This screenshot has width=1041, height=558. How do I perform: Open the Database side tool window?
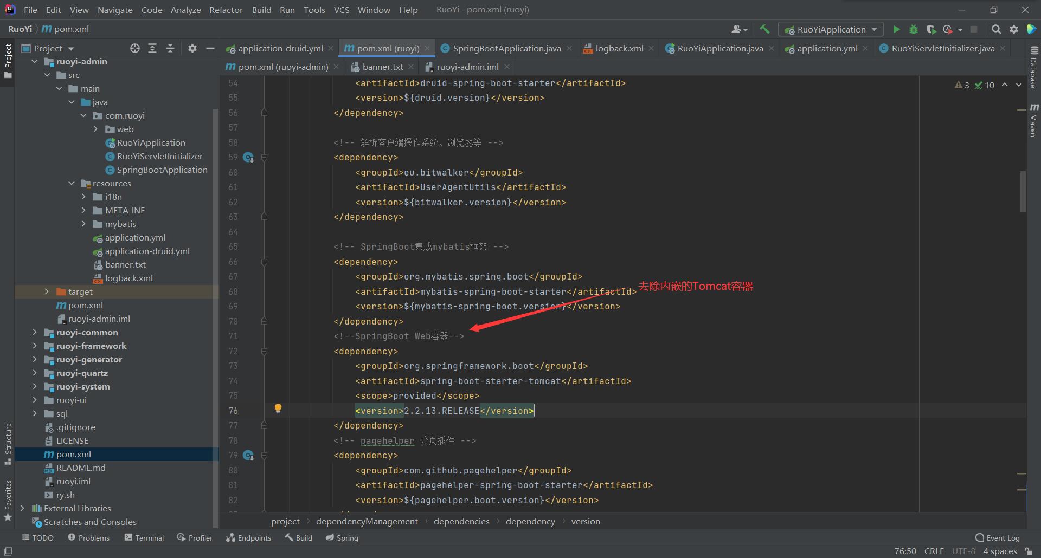tap(1033, 68)
